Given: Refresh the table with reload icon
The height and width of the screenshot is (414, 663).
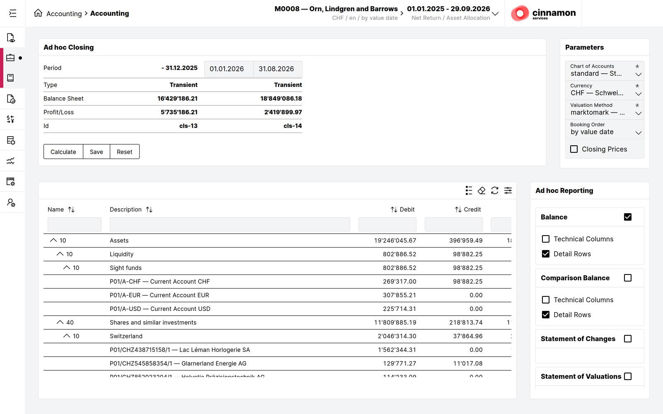Looking at the screenshot, I should (x=495, y=190).
